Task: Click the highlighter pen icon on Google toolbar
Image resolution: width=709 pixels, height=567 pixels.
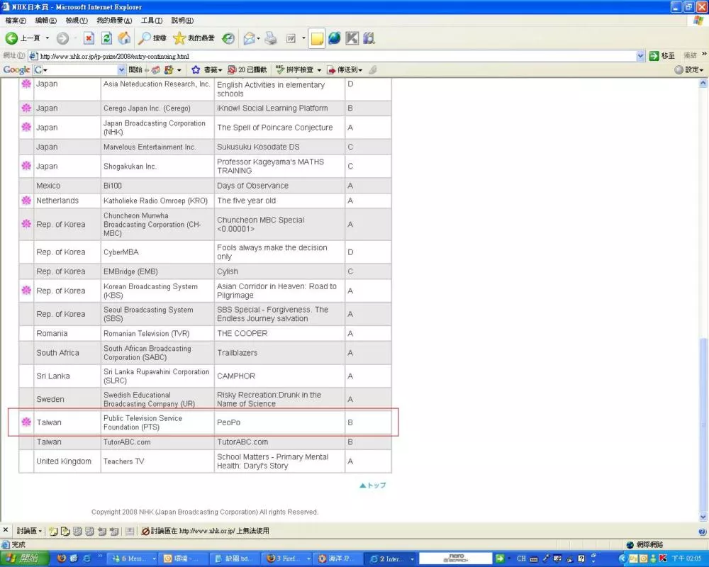Action: 373,69
